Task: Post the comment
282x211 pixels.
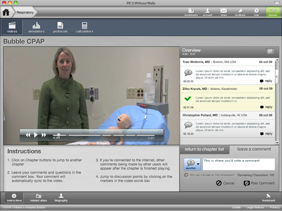Action: [x=259, y=183]
